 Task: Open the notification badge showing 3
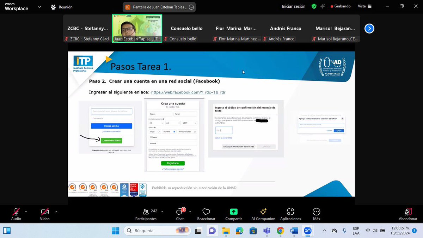tap(415, 231)
